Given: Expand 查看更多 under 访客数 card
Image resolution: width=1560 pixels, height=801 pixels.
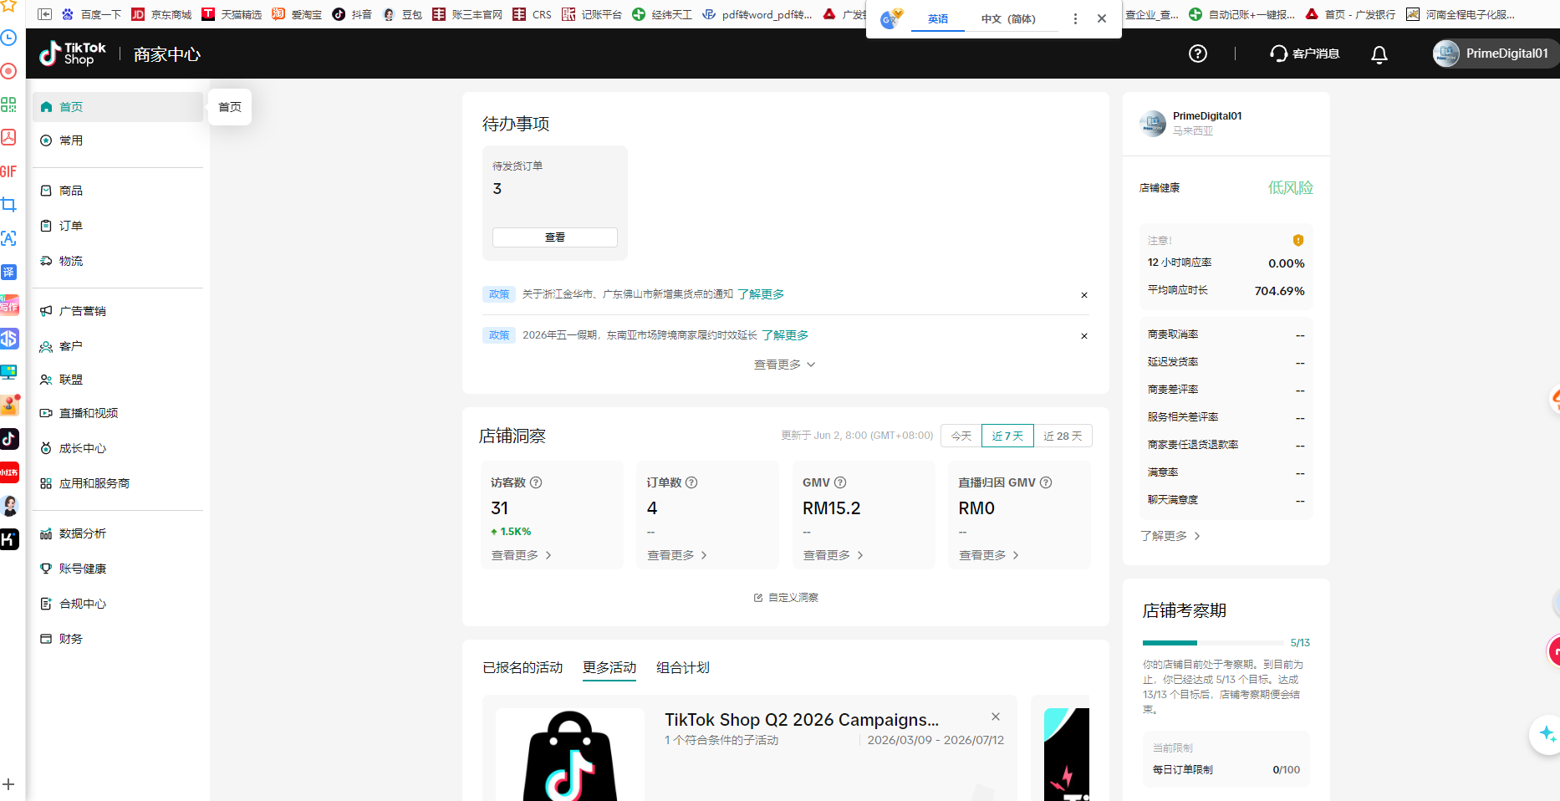Looking at the screenshot, I should click(x=522, y=555).
